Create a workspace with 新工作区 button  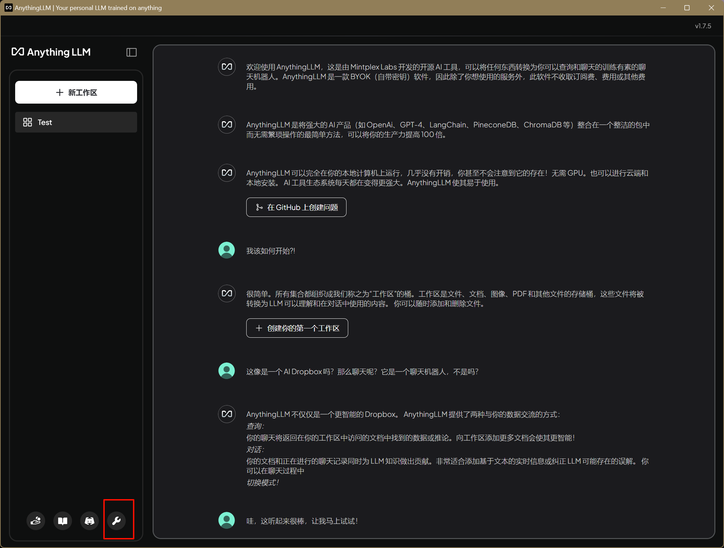tap(76, 92)
